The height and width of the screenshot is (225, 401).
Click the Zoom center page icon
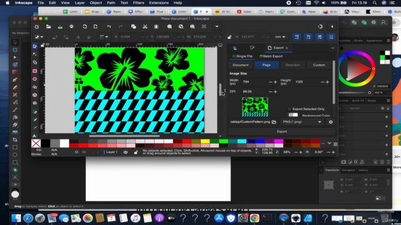[x=204, y=26]
